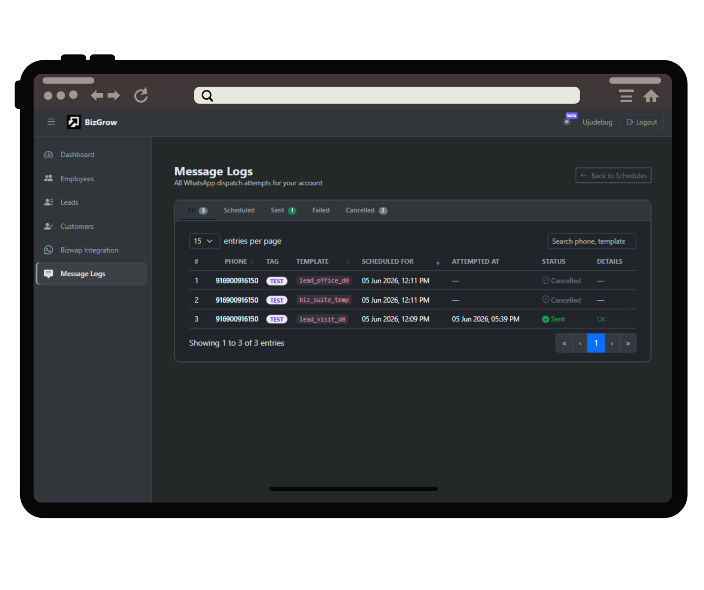This screenshot has width=704, height=590.
Task: Click the BizGrow logo icon
Action: tap(73, 122)
